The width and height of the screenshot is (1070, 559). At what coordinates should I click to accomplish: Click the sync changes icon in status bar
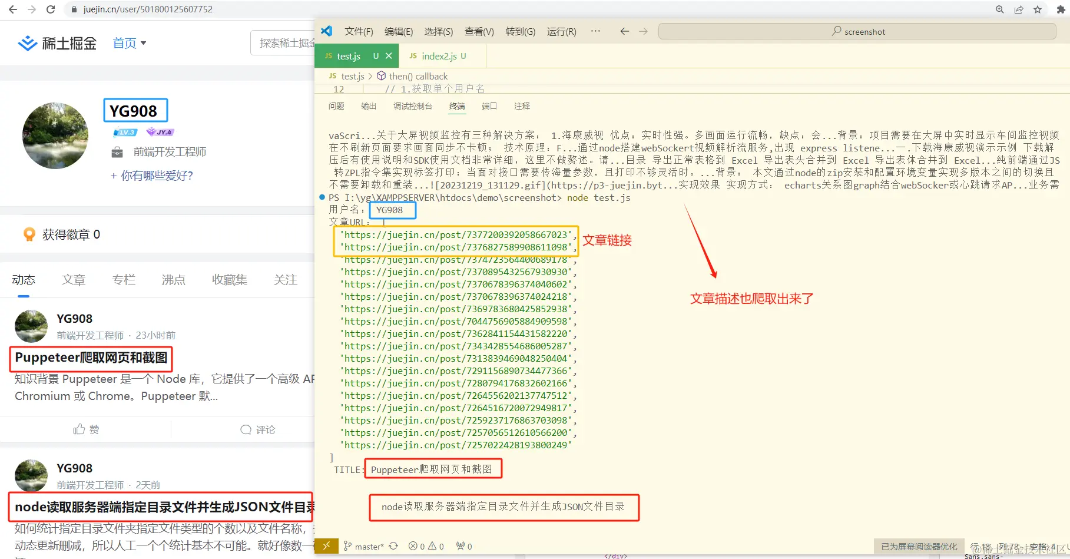[393, 546]
